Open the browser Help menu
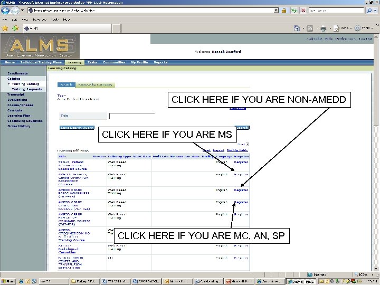 coord(66,20)
